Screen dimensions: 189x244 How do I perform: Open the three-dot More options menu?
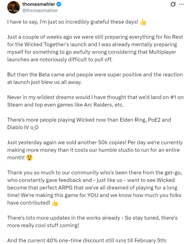coord(181,5)
